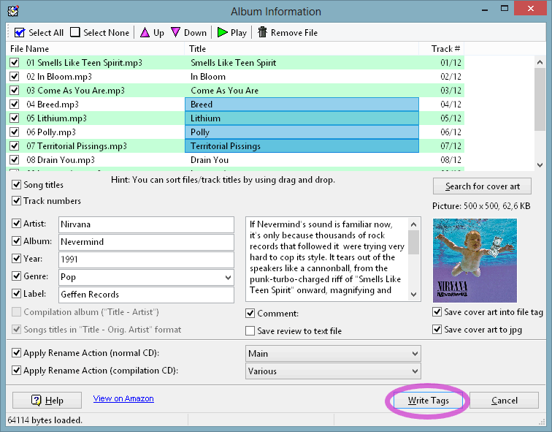Open the View on Amazon link
552x432 pixels.
point(123,398)
